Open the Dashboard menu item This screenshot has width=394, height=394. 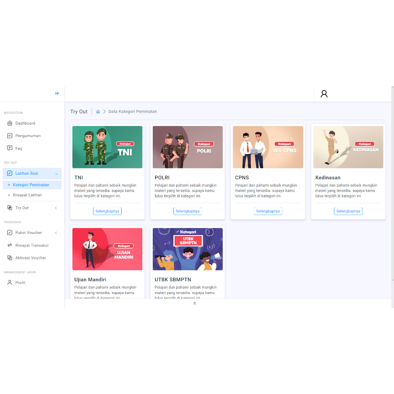tap(32, 123)
